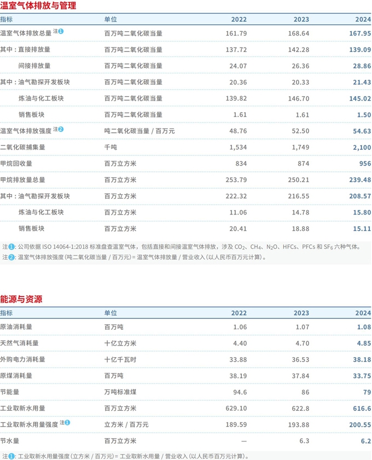Select the 甲烷回收量 row label

(16, 164)
